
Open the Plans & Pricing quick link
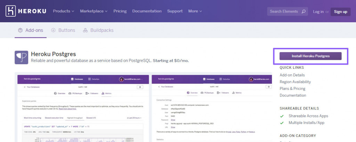[292, 89]
